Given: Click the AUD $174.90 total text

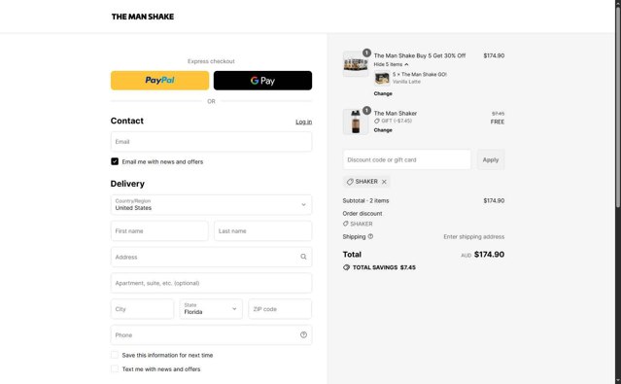Looking at the screenshot, I should [x=483, y=255].
